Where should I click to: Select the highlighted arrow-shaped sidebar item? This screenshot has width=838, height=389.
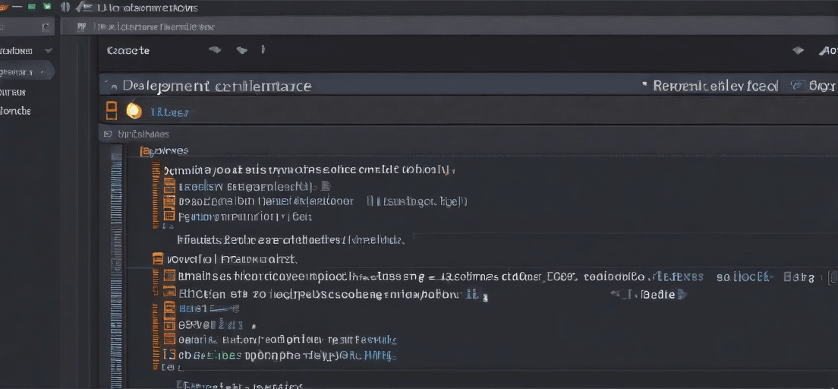[27, 71]
